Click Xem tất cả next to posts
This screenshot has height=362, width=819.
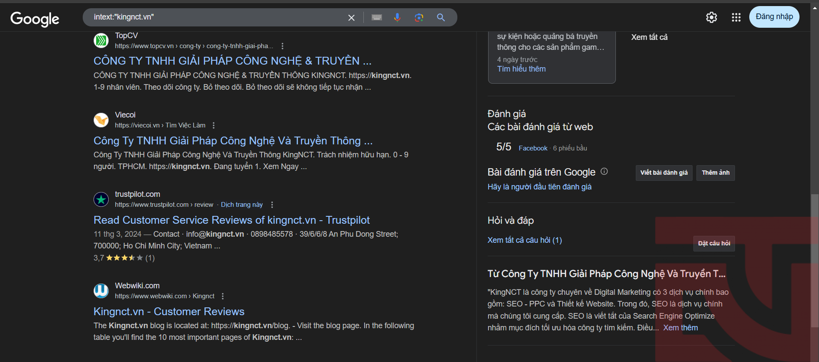(649, 37)
